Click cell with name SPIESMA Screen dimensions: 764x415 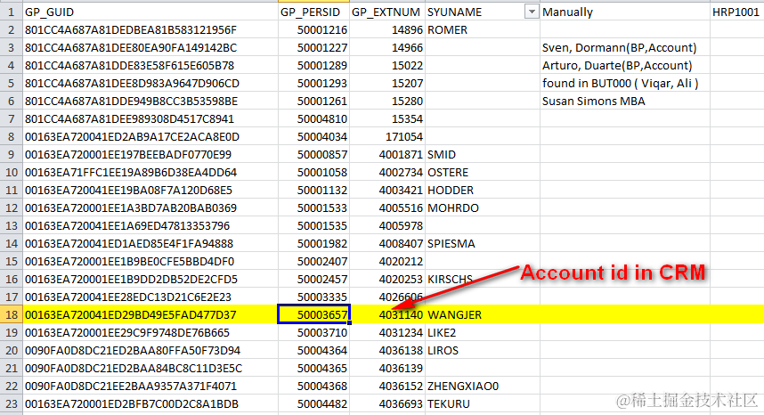coord(483,243)
